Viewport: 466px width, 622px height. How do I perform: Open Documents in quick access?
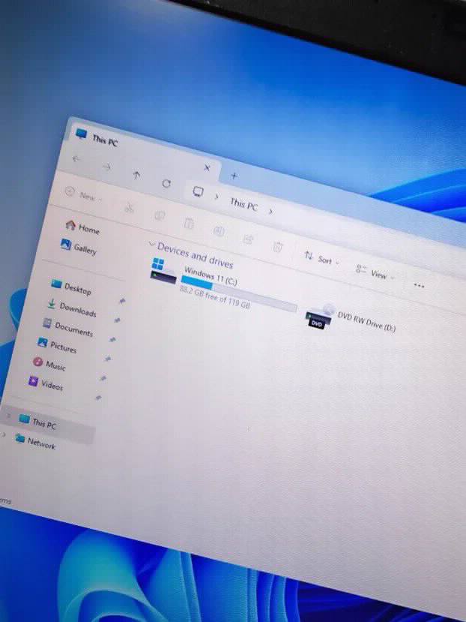point(68,328)
